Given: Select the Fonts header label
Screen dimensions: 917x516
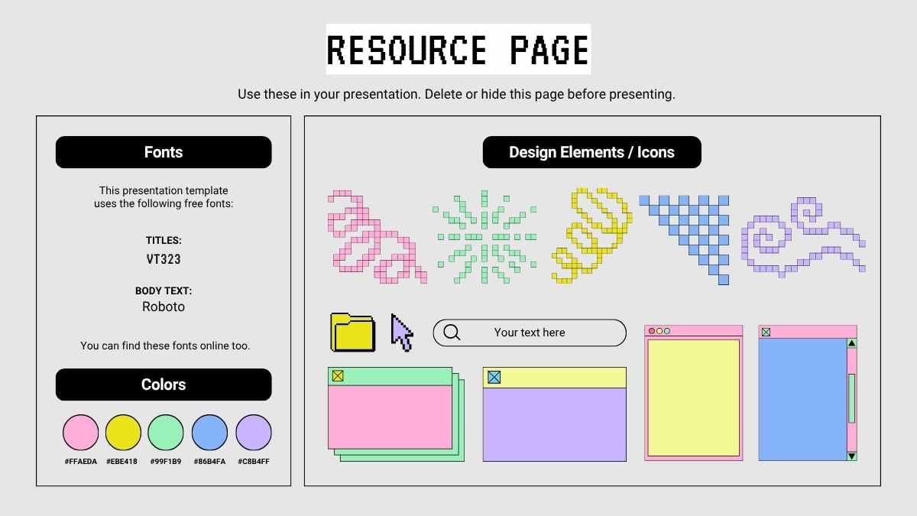Looking at the screenshot, I should [164, 152].
